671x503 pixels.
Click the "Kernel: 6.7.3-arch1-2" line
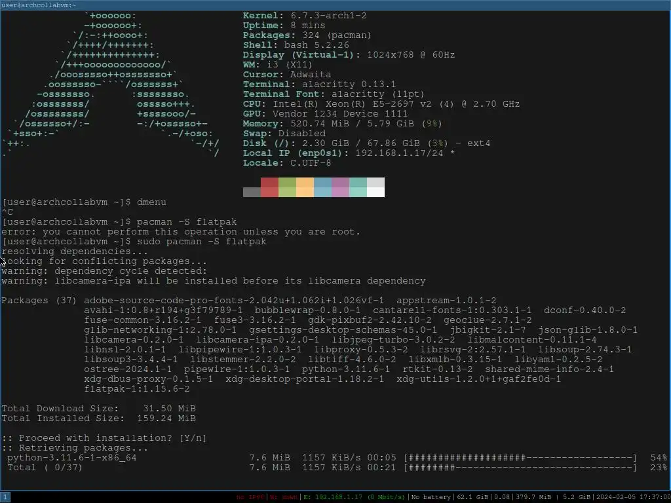305,16
